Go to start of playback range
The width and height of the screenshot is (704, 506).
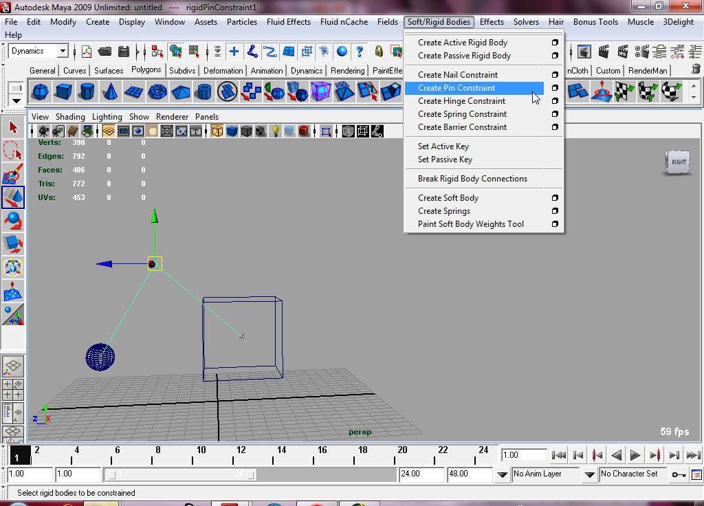[558, 455]
